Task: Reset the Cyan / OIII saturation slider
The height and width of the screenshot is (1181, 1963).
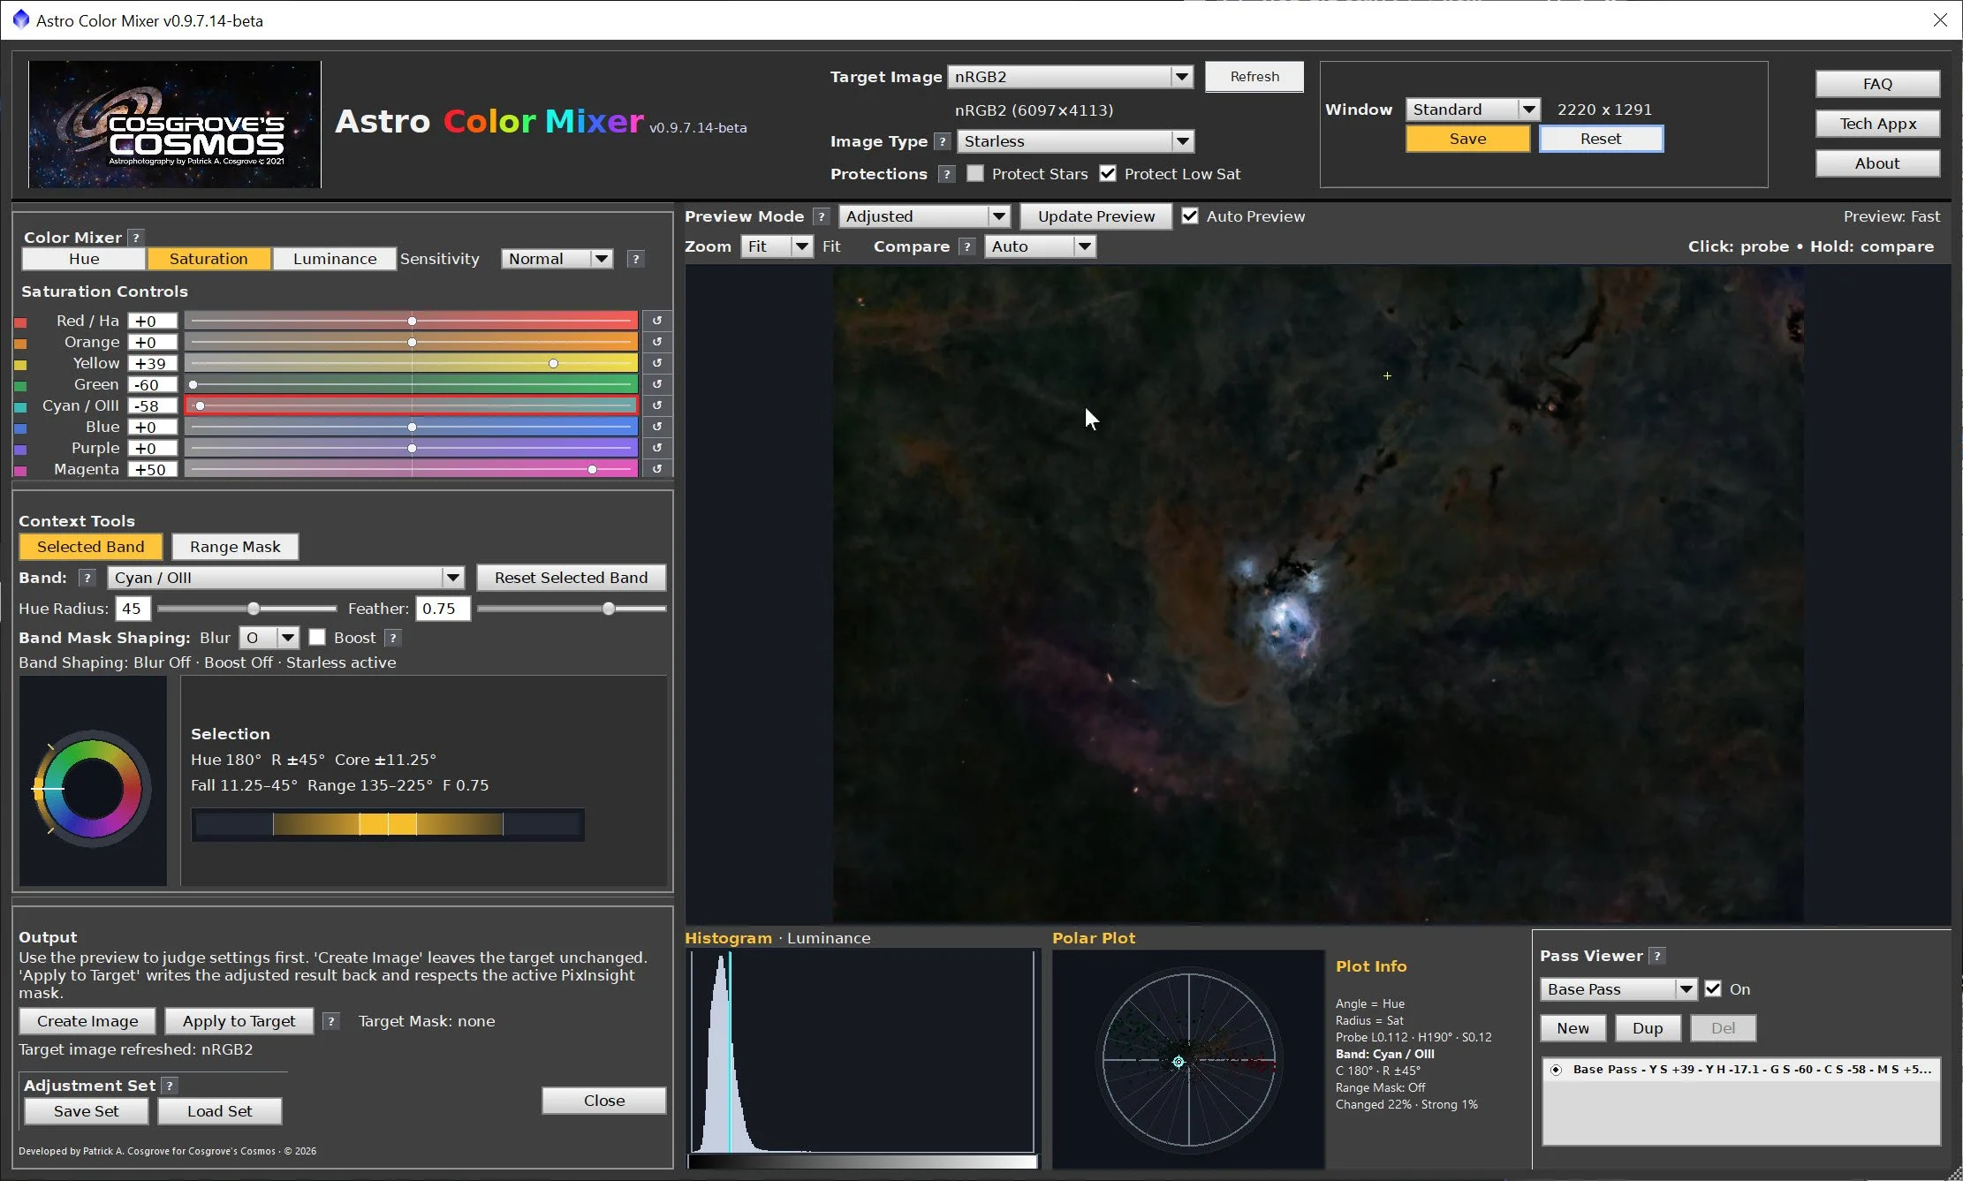Action: pyautogui.click(x=656, y=405)
